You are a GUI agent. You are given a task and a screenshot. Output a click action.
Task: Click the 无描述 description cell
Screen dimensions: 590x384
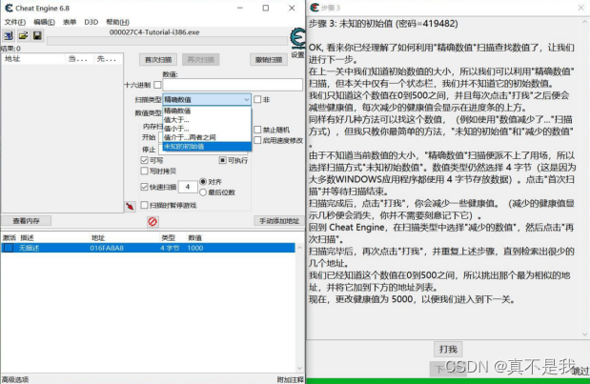[29, 248]
